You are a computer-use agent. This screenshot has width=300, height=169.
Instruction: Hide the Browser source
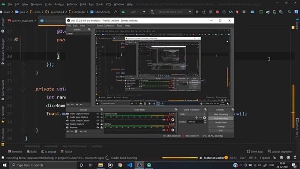pyautogui.click(x=98, y=127)
